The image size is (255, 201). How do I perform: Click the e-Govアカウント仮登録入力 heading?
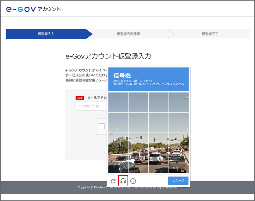[x=108, y=56]
